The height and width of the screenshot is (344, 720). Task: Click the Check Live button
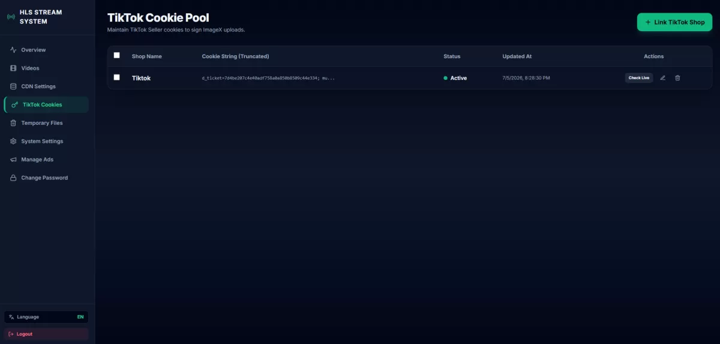coord(639,78)
